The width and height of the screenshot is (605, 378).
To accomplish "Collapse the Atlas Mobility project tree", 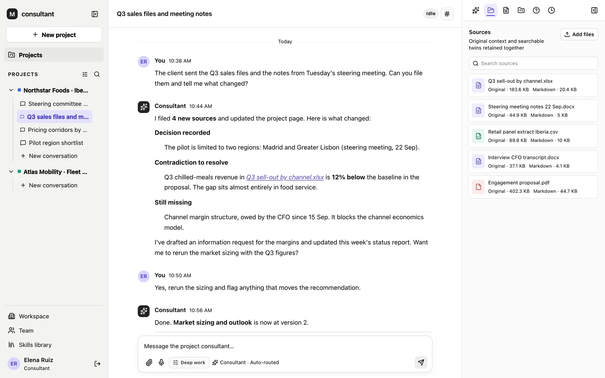I will [11, 172].
